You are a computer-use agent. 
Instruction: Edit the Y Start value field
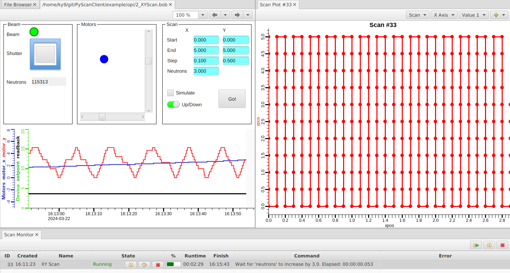(x=236, y=40)
